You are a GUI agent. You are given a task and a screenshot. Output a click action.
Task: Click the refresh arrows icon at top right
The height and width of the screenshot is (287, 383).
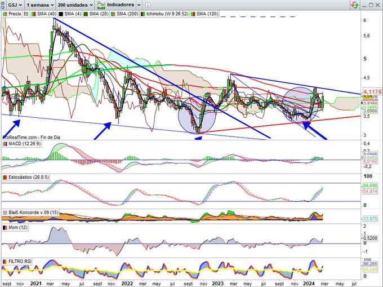pyautogui.click(x=354, y=4)
